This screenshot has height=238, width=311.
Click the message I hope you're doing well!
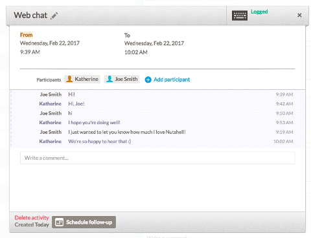pos(94,122)
